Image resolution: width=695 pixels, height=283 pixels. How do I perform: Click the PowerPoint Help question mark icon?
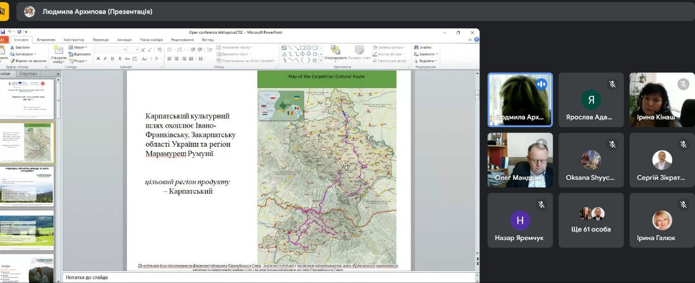(476, 40)
